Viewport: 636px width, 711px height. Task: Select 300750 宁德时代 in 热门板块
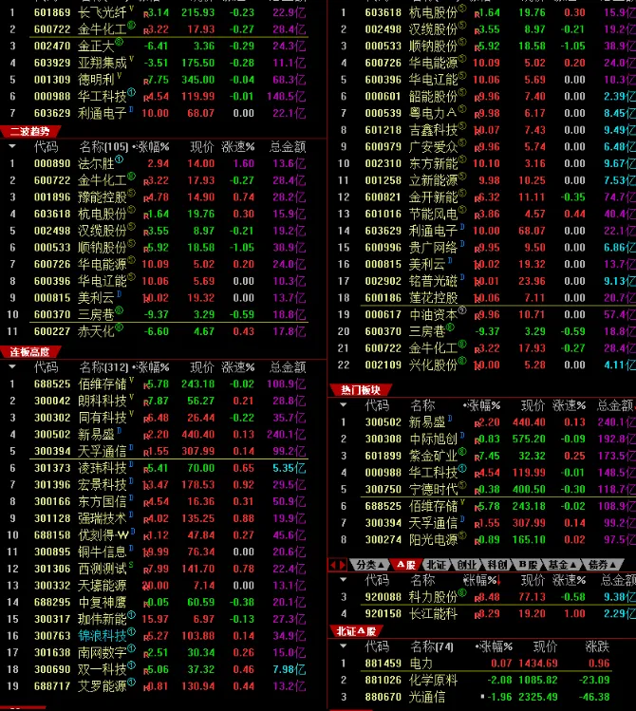point(483,489)
